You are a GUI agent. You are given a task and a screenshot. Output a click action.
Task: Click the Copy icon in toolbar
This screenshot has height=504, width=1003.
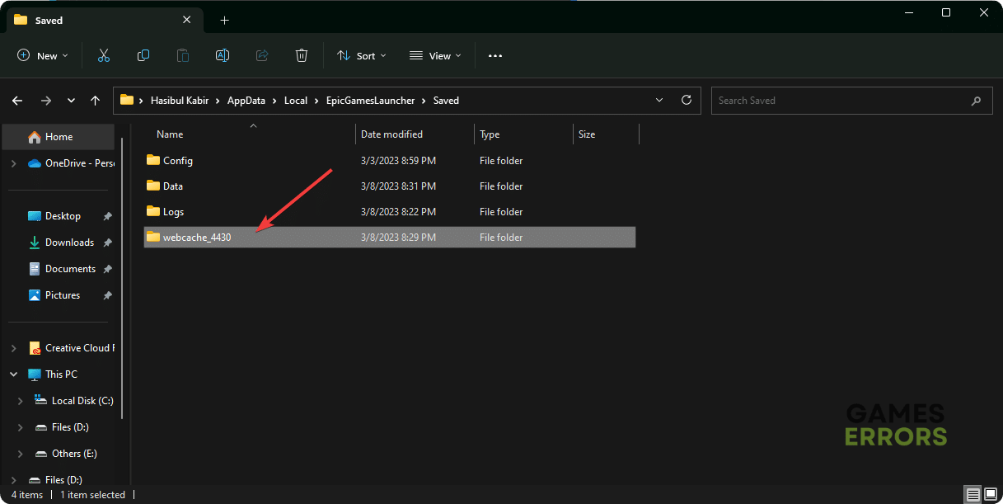pos(143,55)
